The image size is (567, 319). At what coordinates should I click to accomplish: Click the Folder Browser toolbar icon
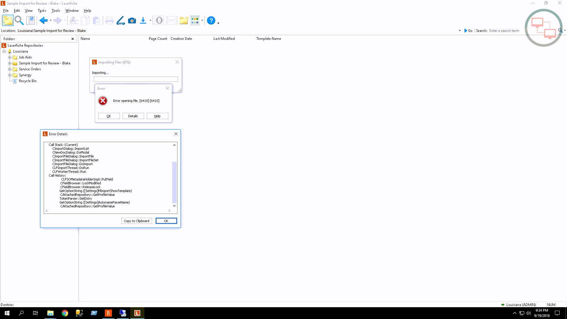tap(8, 20)
